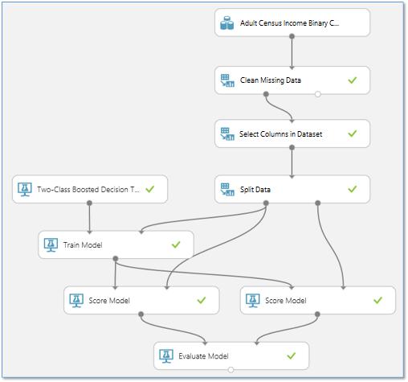This screenshot has width=408, height=382.
Task: Click the Evaluate Model module icon
Action: (166, 356)
